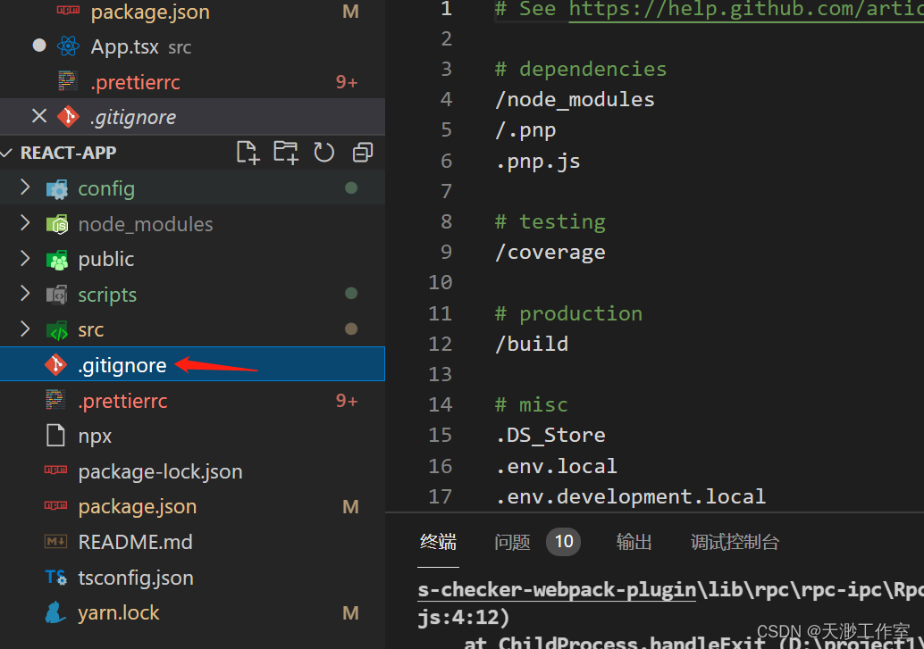The width and height of the screenshot is (924, 649).
Task: Click the React icon beside App.tsx
Action: coord(68,46)
